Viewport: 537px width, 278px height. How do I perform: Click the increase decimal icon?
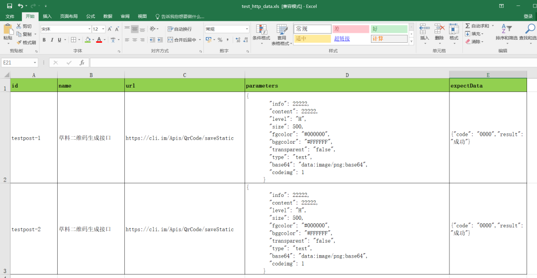tap(238, 40)
